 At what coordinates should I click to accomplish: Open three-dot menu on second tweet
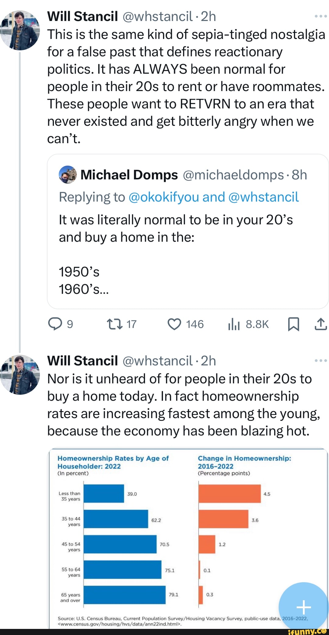point(320,361)
